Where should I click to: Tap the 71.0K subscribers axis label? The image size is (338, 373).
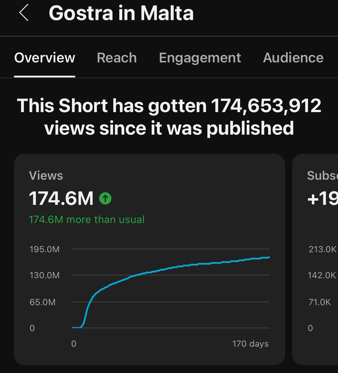click(x=319, y=302)
